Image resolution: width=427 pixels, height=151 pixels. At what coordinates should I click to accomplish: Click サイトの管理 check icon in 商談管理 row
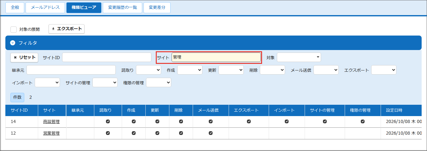325,121
